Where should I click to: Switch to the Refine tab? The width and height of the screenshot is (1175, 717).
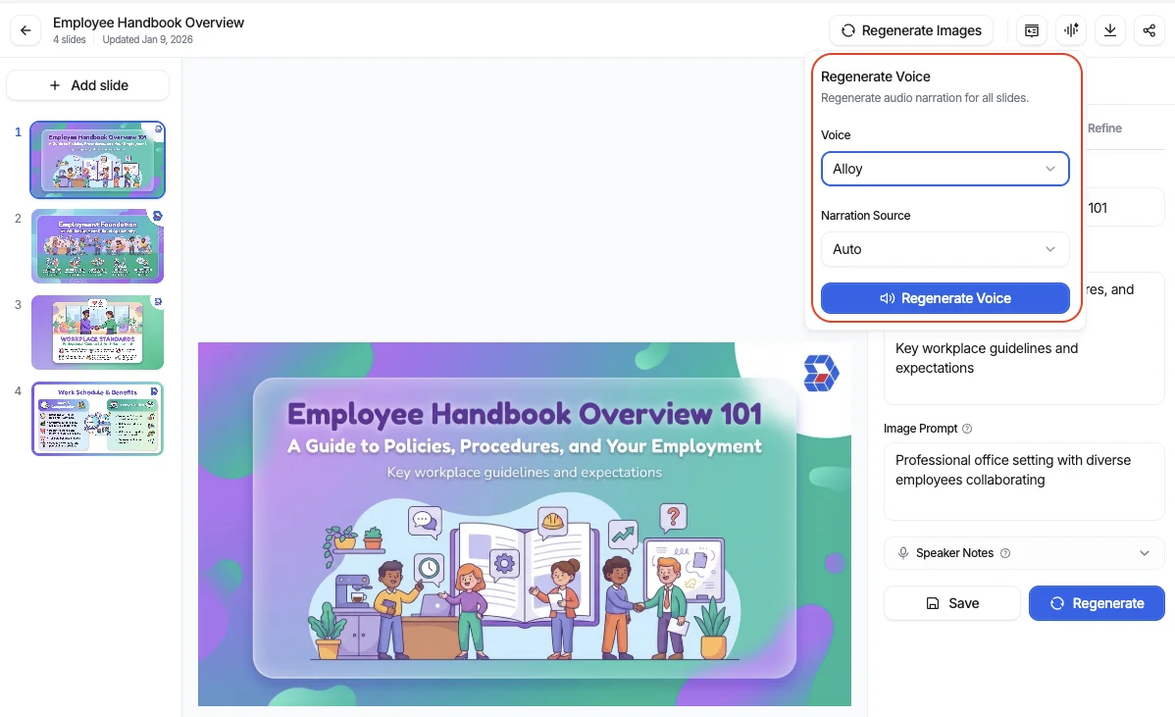(x=1104, y=128)
